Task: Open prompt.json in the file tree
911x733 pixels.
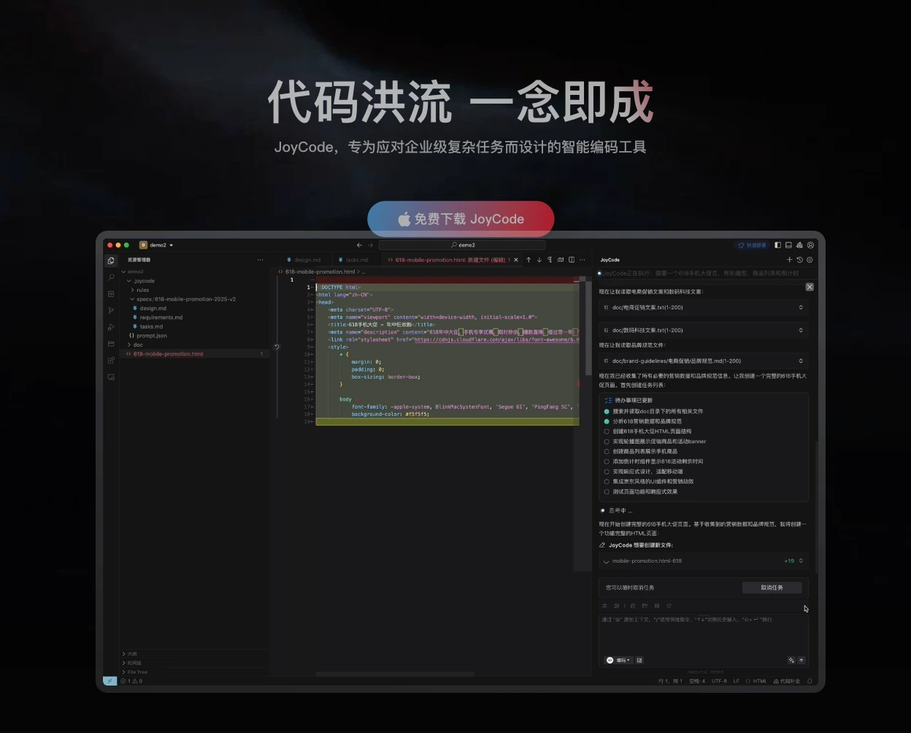Action: pos(148,336)
